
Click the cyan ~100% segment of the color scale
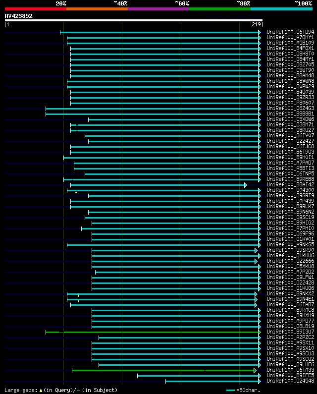pos(281,9)
